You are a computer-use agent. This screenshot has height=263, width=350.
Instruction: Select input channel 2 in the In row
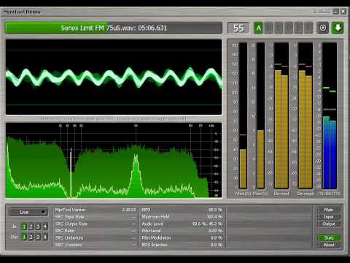pos(31,226)
